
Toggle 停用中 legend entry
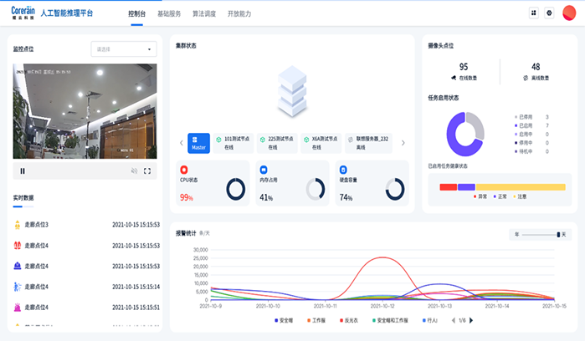pos(523,143)
